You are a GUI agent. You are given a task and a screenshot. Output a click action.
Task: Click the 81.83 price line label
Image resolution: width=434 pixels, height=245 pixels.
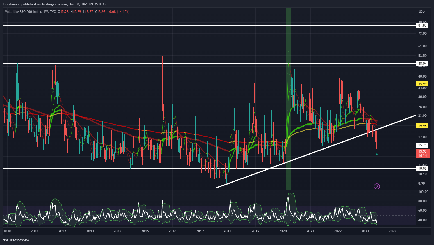coord(422,25)
